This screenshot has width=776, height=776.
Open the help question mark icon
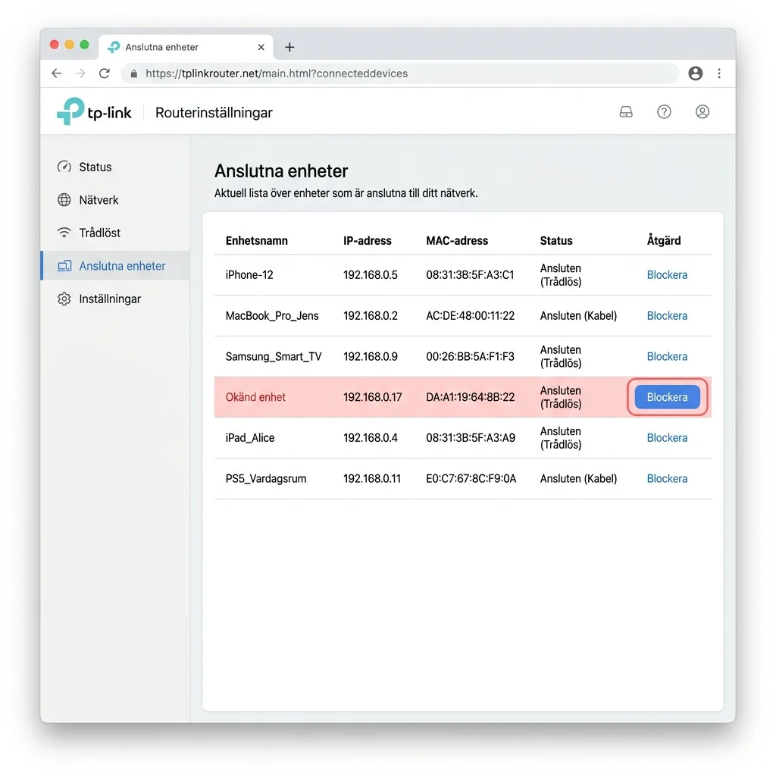664,112
